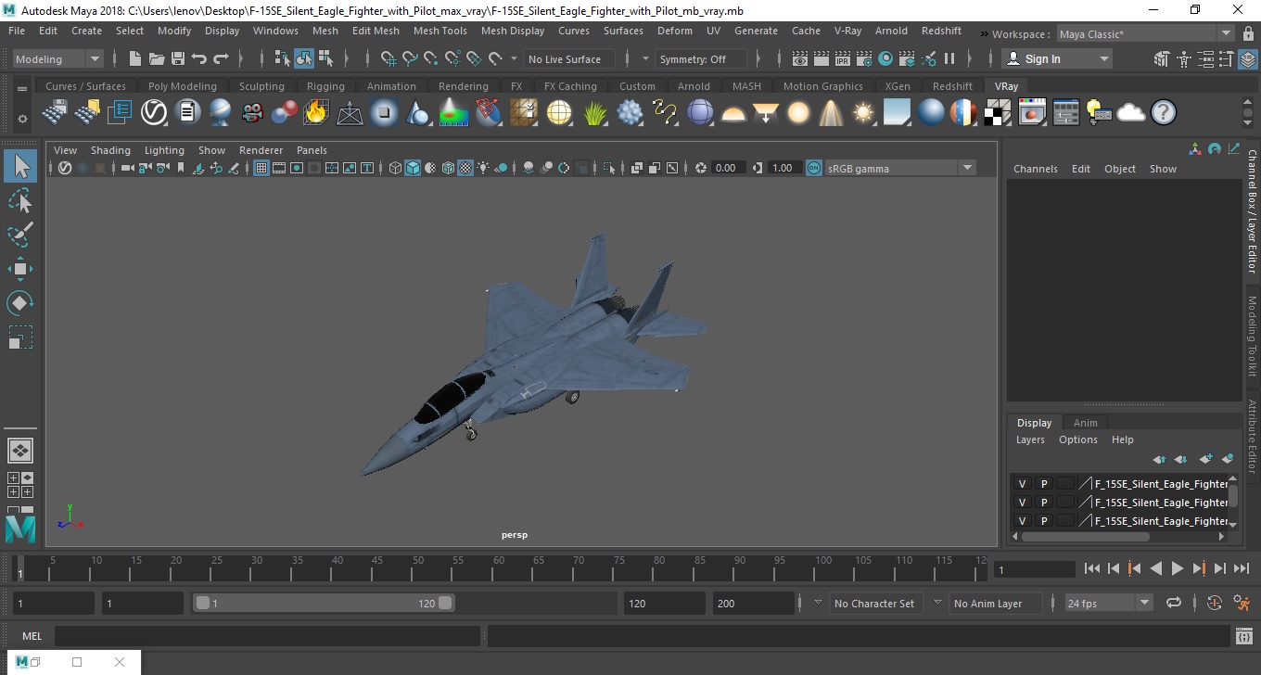The image size is (1261, 675).
Task: Toggle view transform ON button near sRGB gamma
Action: click(x=813, y=168)
